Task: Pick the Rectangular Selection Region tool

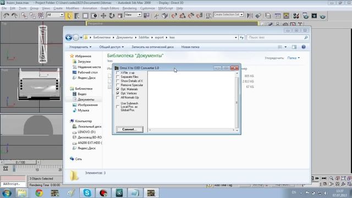Action: pos(85,16)
